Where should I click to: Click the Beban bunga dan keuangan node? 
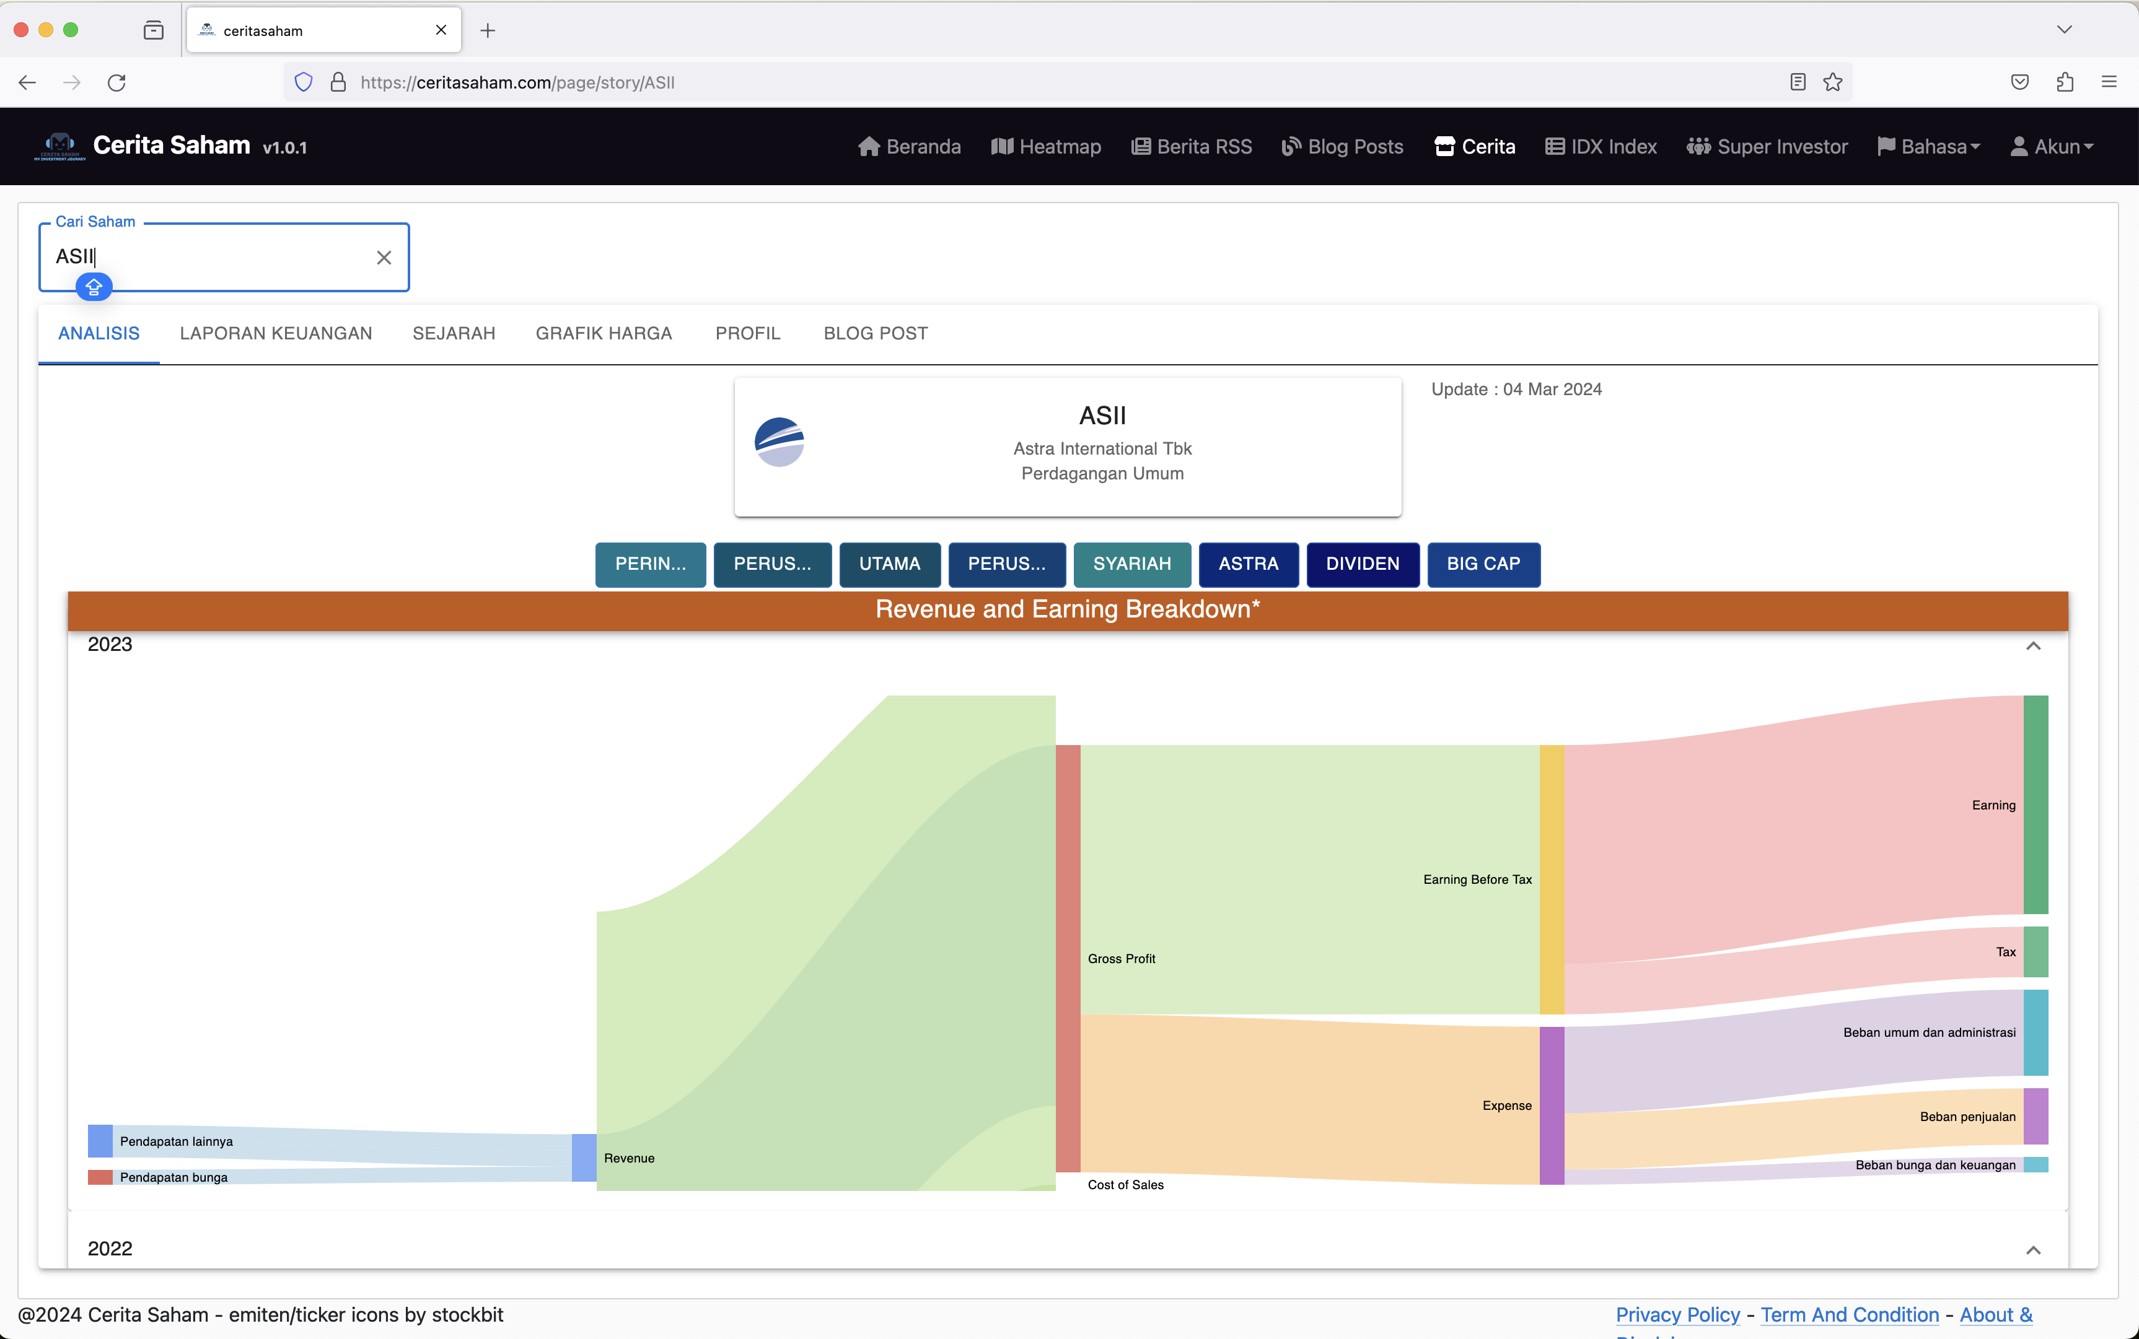click(2036, 1164)
